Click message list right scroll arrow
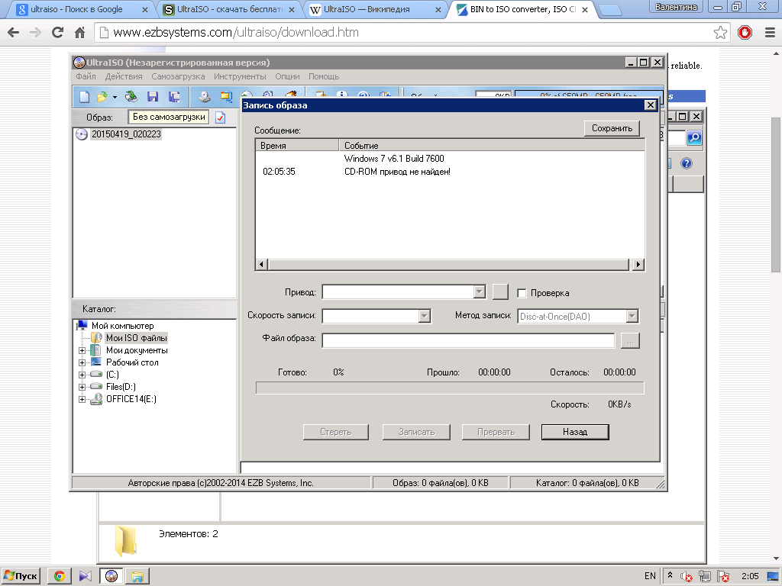 point(638,265)
